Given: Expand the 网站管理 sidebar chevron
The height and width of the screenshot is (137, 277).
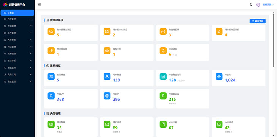Looking at the screenshot, I should 31,47.
